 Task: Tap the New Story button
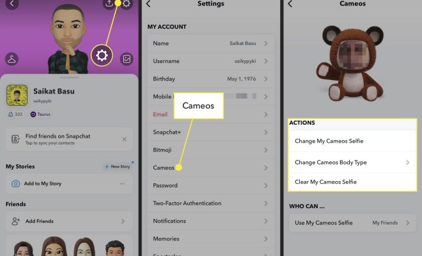(x=118, y=166)
